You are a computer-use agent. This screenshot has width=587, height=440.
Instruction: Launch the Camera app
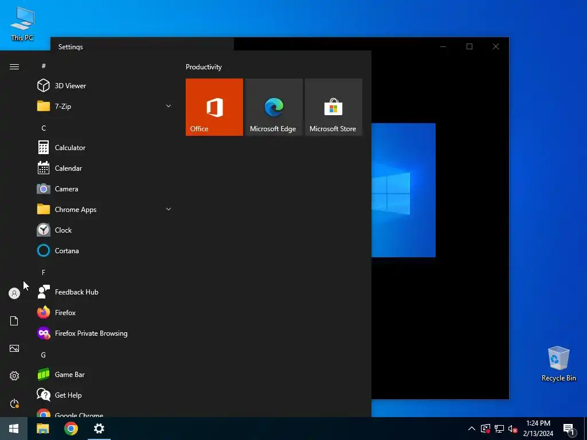(104, 188)
